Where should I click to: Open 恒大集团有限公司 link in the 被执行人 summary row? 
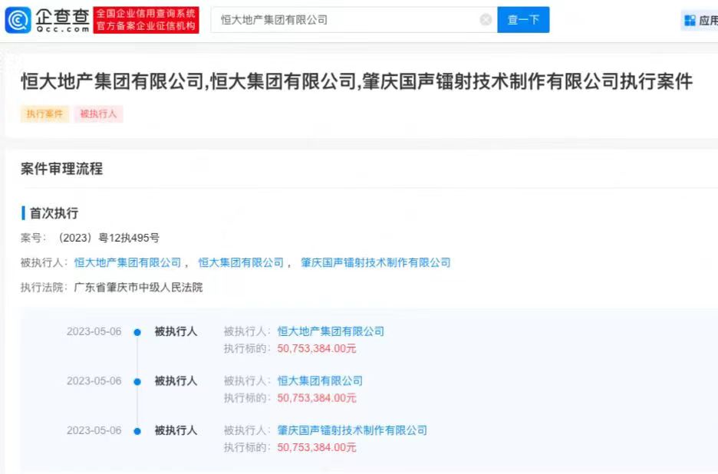coord(241,262)
